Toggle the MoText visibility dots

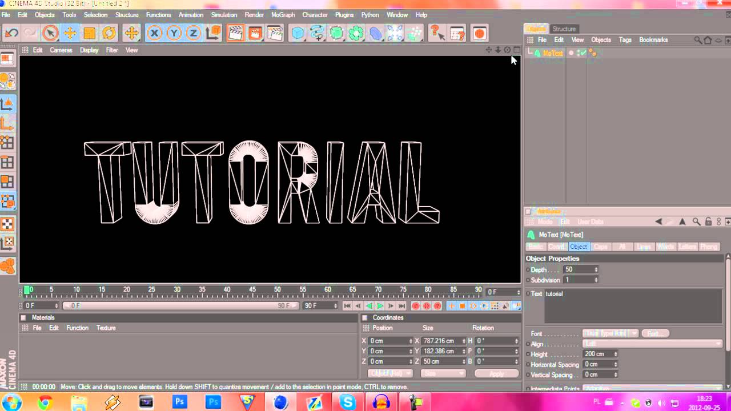tap(578, 53)
